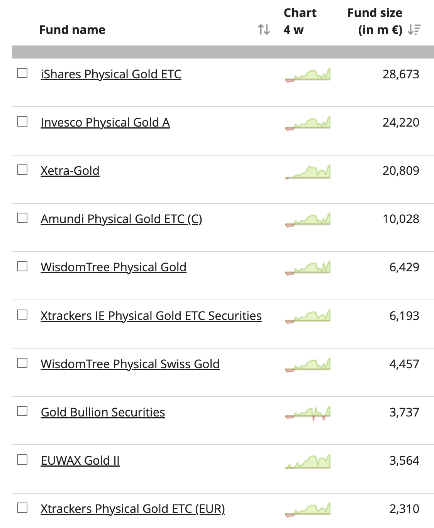
Task: Click Xetra-Gold 4-week chart thumbnail
Action: (x=308, y=171)
